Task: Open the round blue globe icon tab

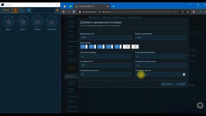Action: [29, 10]
